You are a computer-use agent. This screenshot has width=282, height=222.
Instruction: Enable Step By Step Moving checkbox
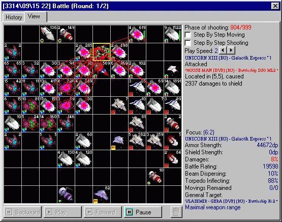pyautogui.click(x=188, y=35)
